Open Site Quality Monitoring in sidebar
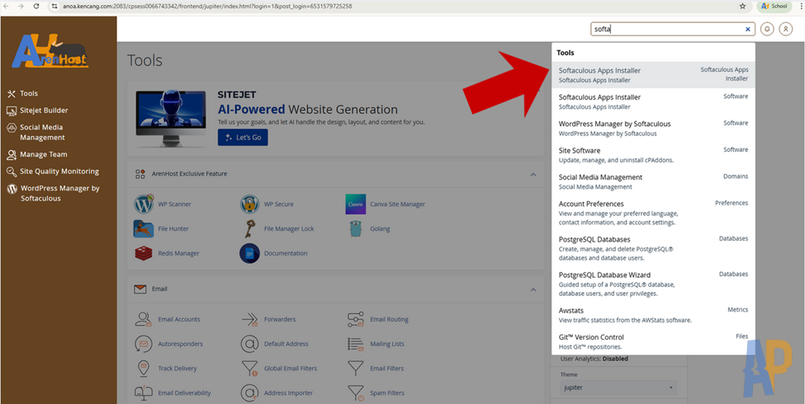The width and height of the screenshot is (805, 404). (59, 171)
